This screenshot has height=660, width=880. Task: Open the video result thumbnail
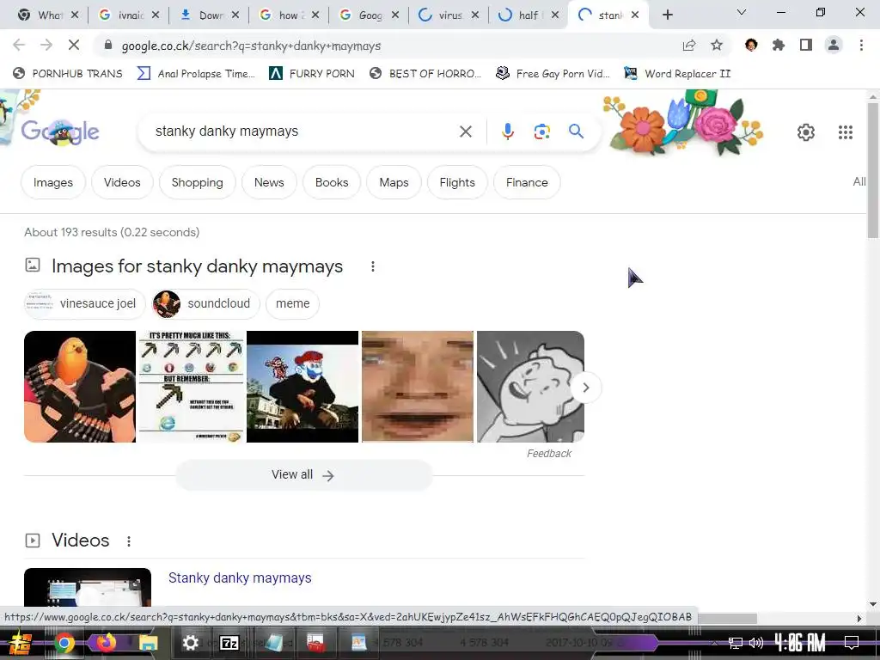[x=88, y=587]
